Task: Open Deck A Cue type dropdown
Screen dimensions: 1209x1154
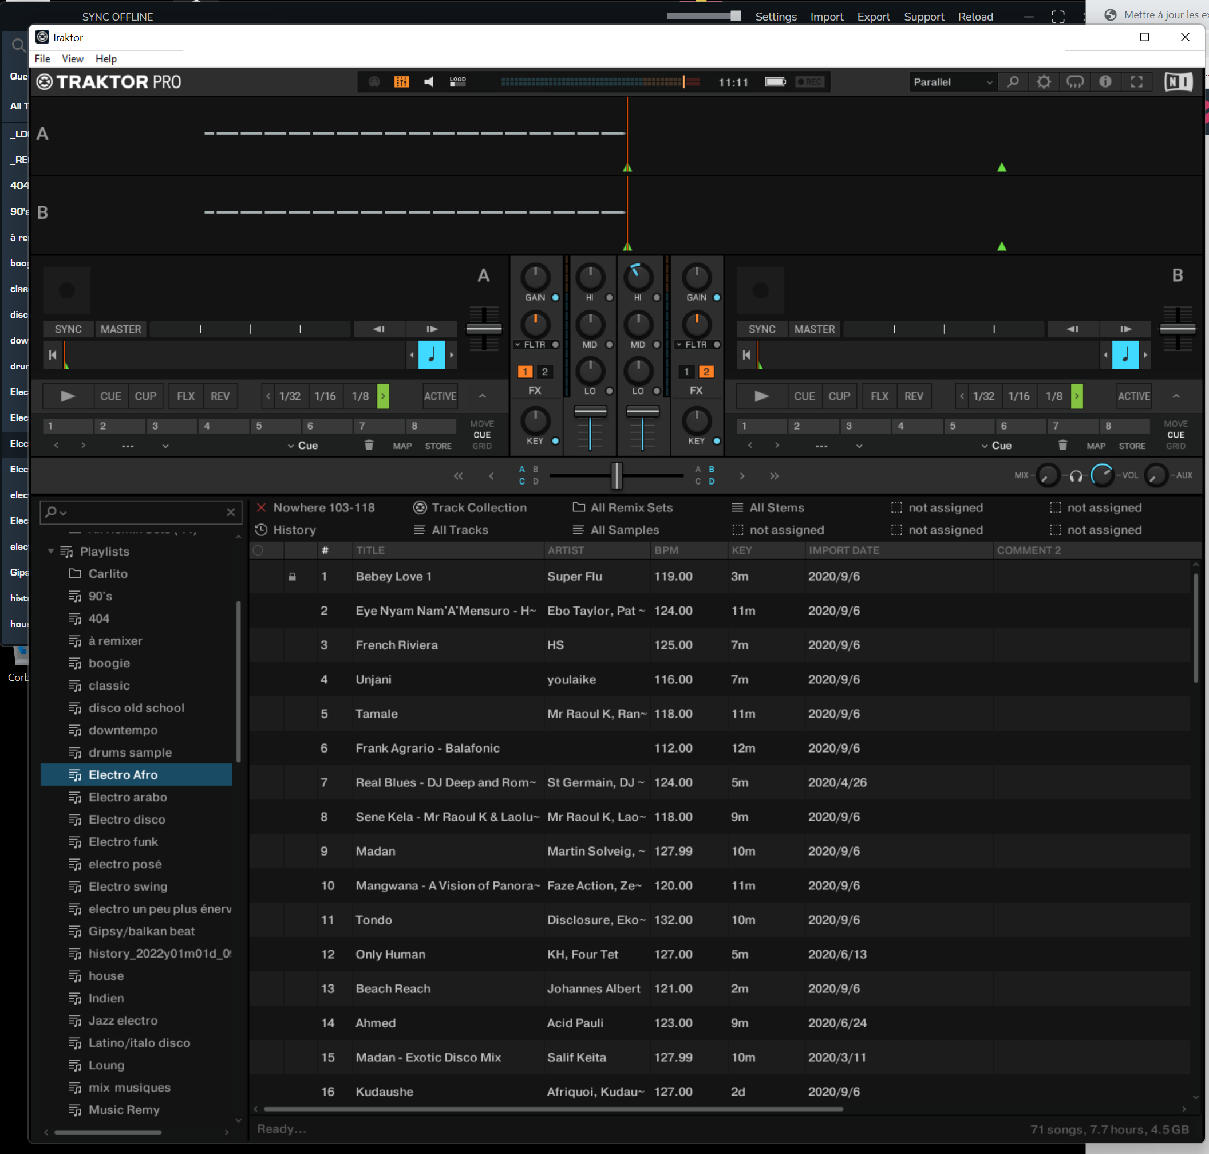Action: (303, 446)
